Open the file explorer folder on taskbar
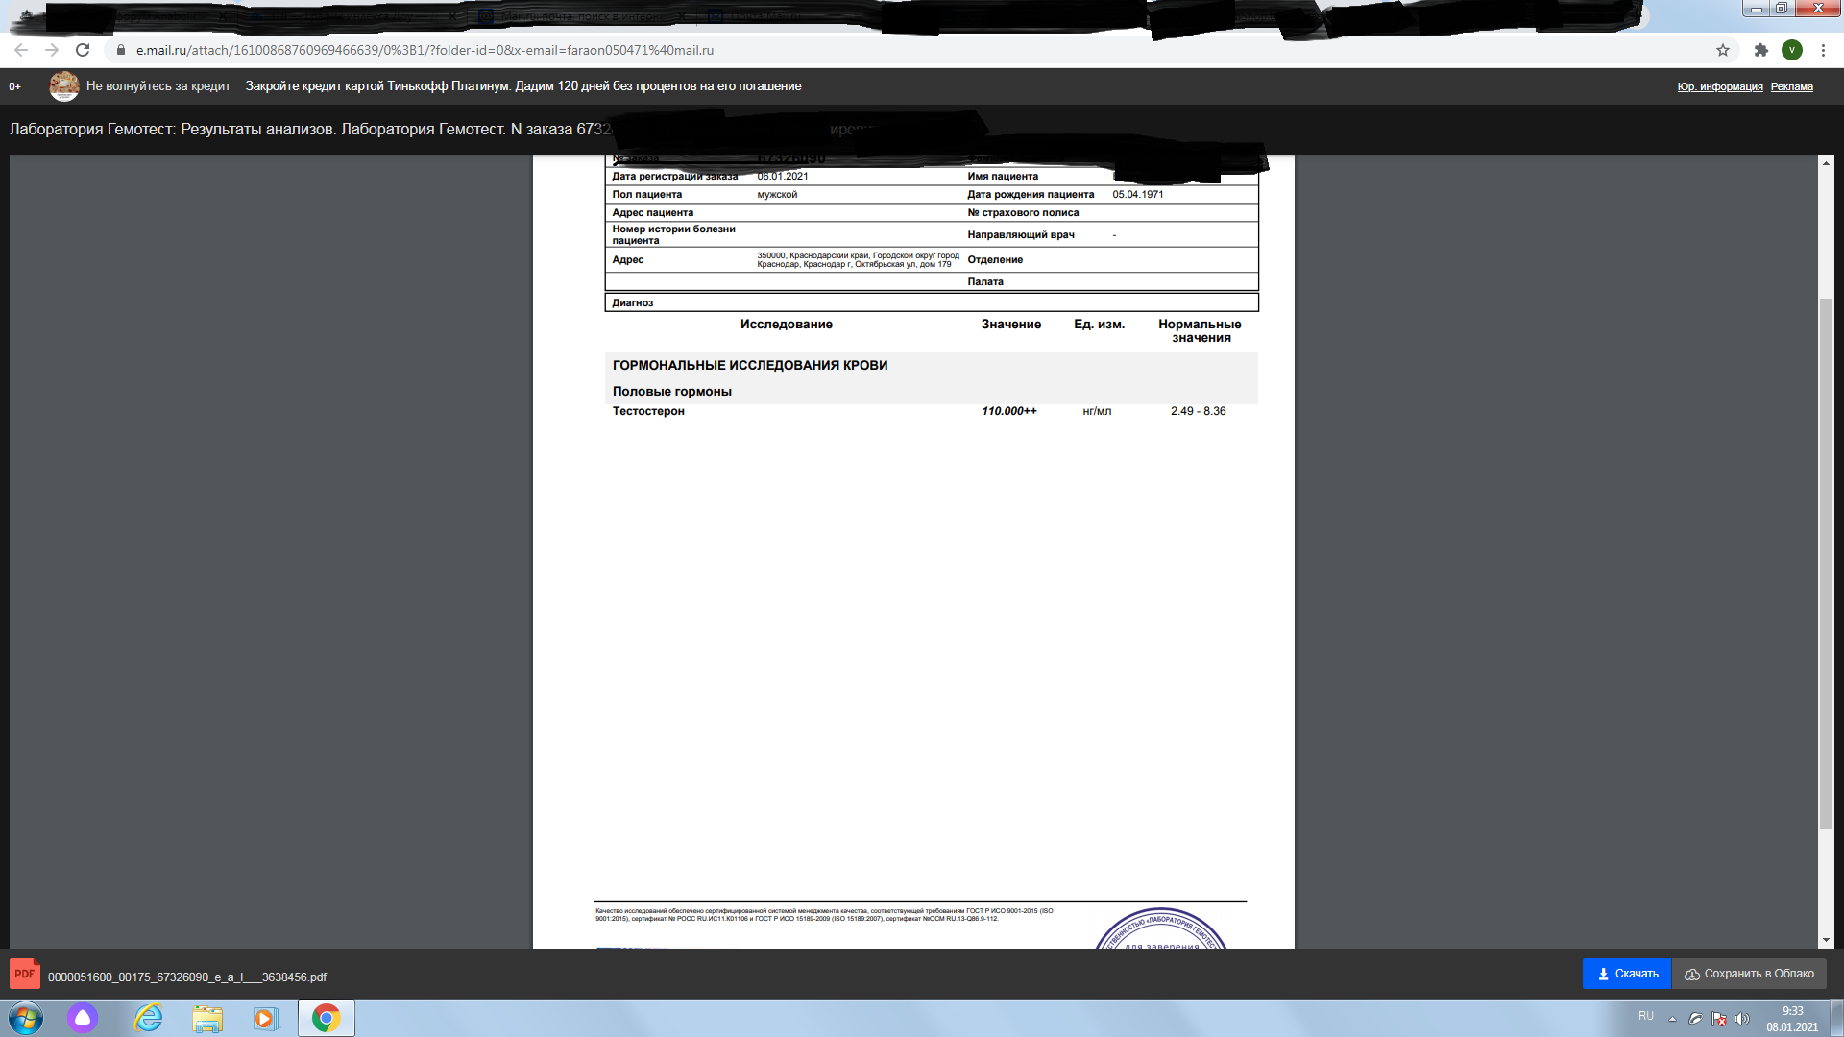The height and width of the screenshot is (1037, 1844). pos(206,1018)
